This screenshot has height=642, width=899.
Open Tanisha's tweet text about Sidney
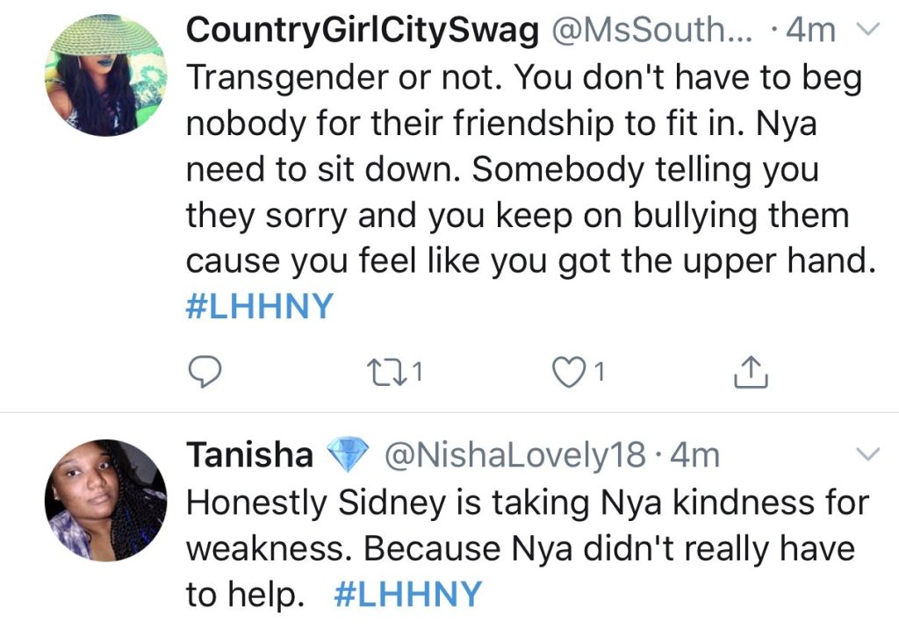pos(528,548)
